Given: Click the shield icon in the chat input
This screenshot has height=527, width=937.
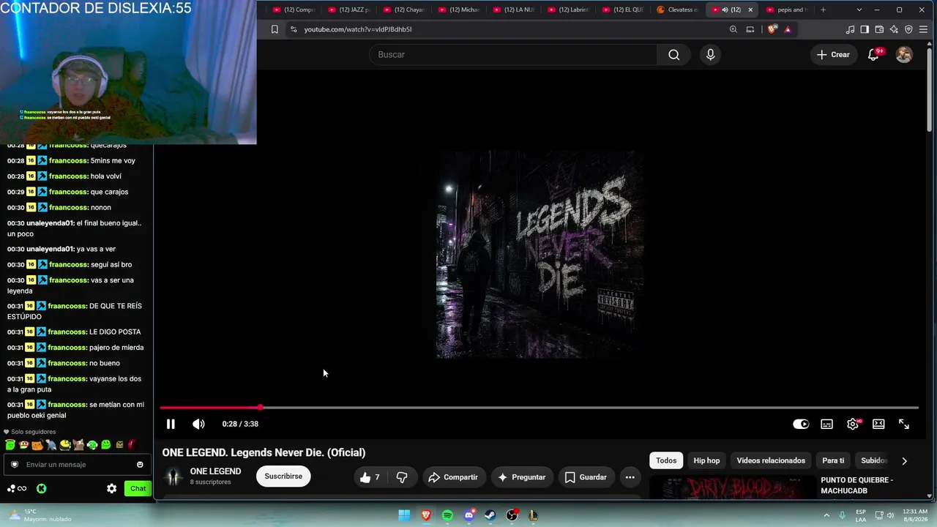Looking at the screenshot, I should point(14,465).
